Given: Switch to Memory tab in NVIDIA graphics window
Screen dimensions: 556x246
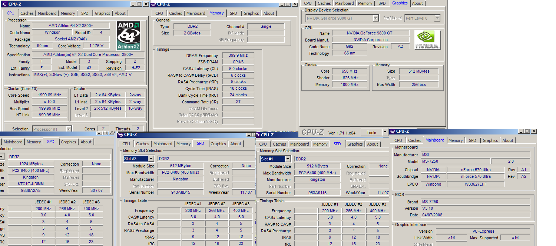Looking at the screenshot, I should pos(365,3).
